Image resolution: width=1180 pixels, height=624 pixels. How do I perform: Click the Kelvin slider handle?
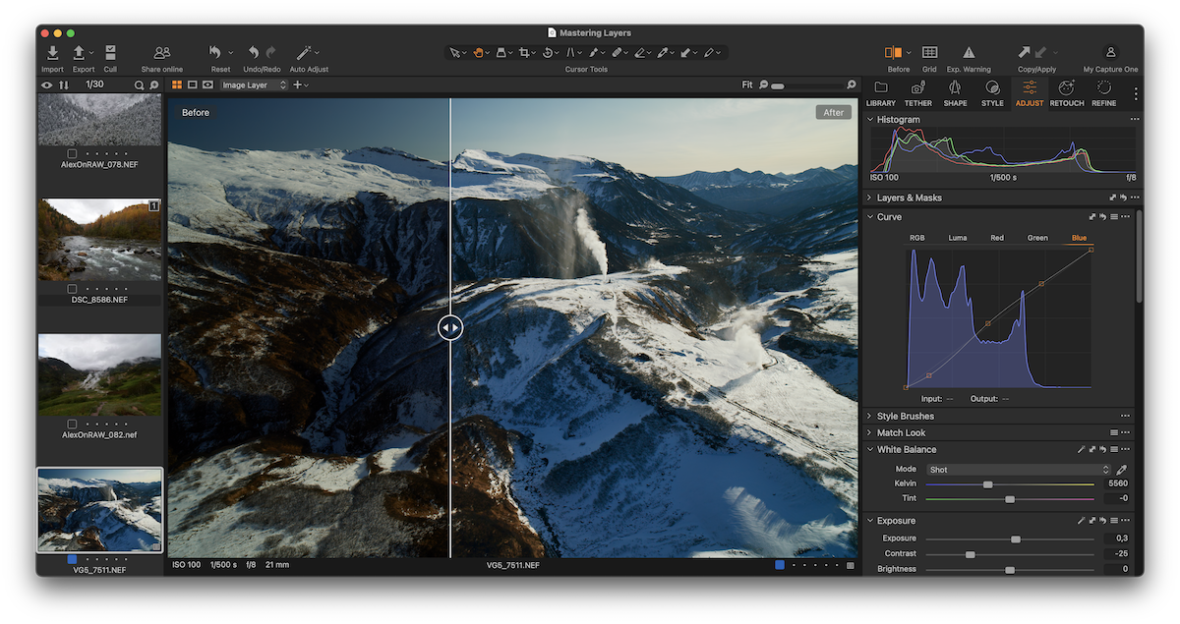987,484
